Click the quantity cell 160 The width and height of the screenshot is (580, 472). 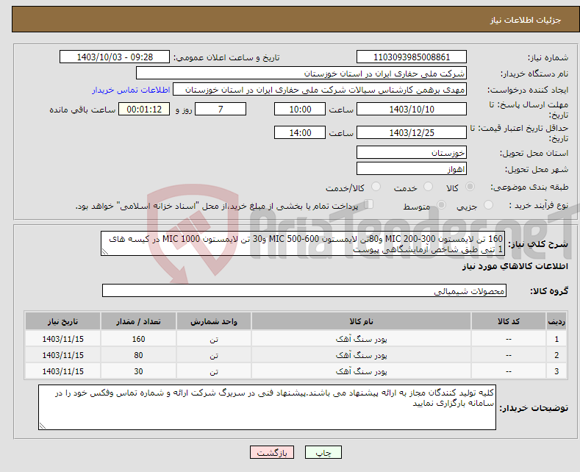pos(138,339)
